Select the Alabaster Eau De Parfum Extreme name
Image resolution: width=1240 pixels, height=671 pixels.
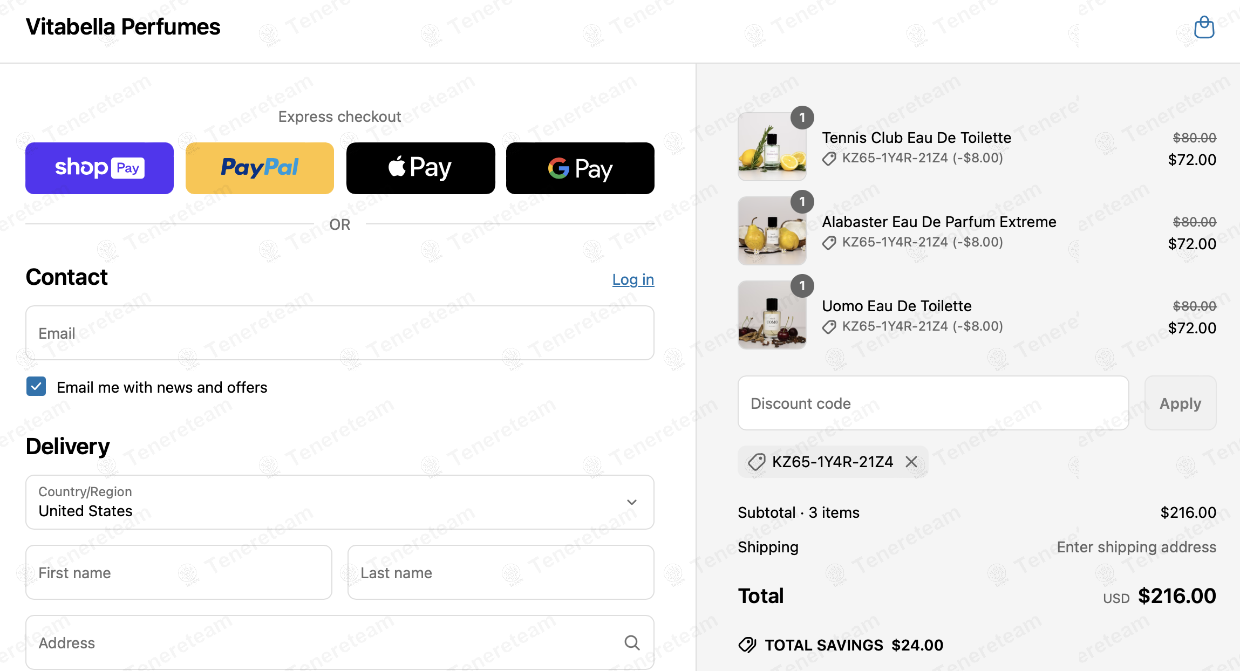point(939,222)
